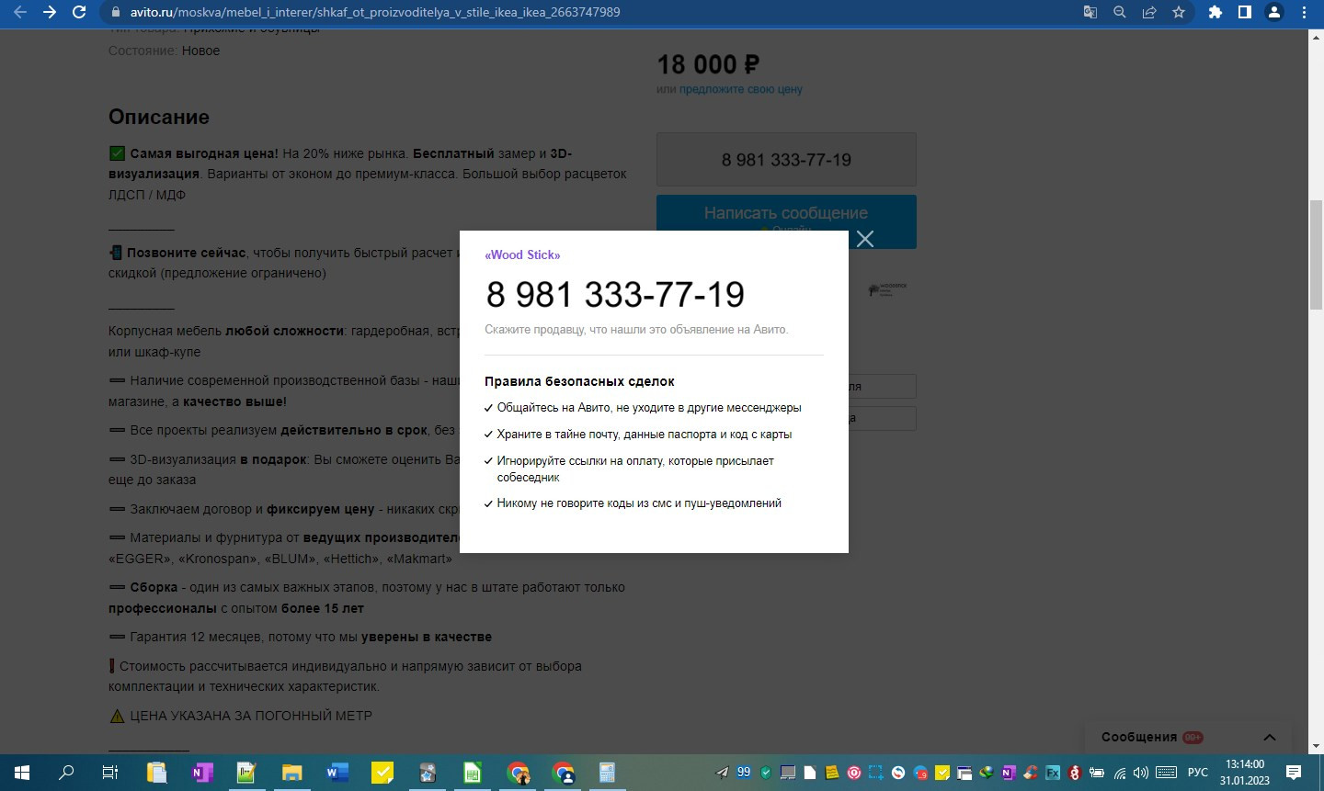Click Правила безопасных сделок heading
This screenshot has height=791, width=1324.
tap(579, 381)
